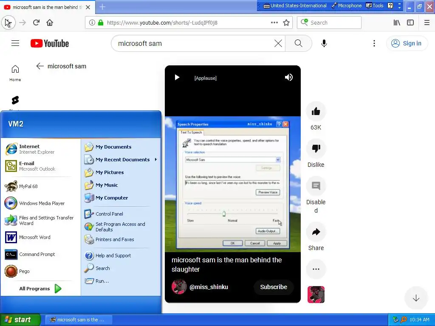This screenshot has width=435, height=326.
Task: Dislike the short with the thumbs-down
Action: 316,149
